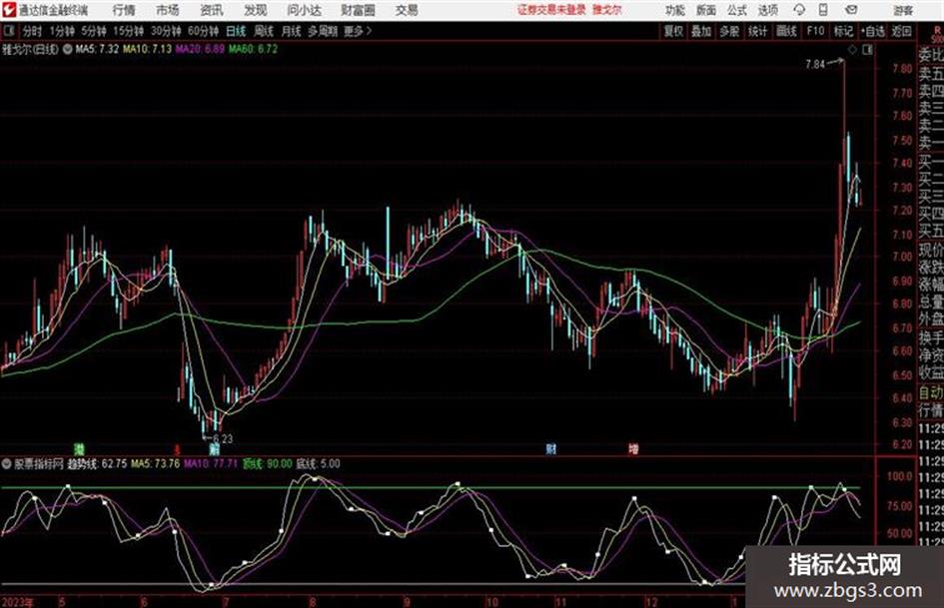The image size is (944, 608).
Task: Open the 交易 menu
Action: point(407,10)
